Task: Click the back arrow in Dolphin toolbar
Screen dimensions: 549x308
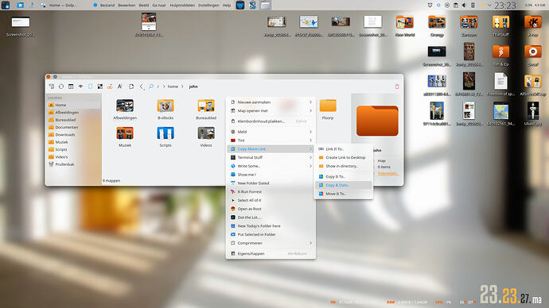Action: pyautogui.click(x=142, y=87)
